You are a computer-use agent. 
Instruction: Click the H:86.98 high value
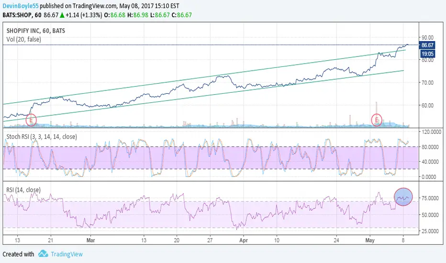[x=138, y=15]
